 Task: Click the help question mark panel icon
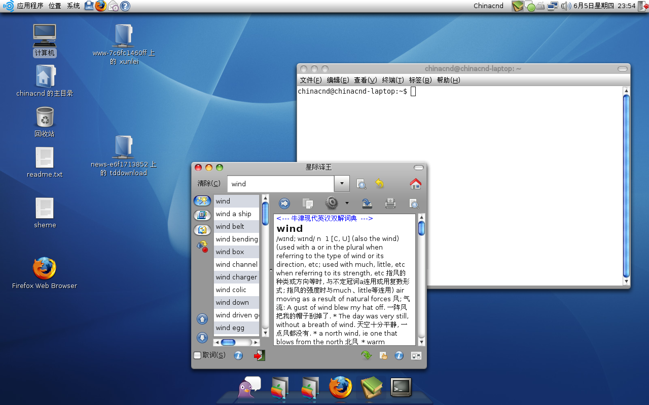(125, 6)
